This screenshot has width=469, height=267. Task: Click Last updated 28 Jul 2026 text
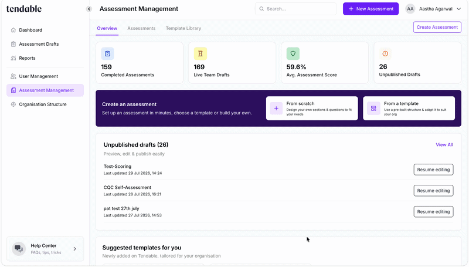tap(132, 194)
